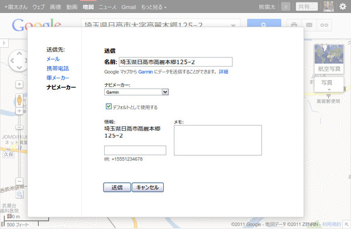Click the Garmin hyperlink
The height and width of the screenshot is (229, 351).
click(x=146, y=72)
